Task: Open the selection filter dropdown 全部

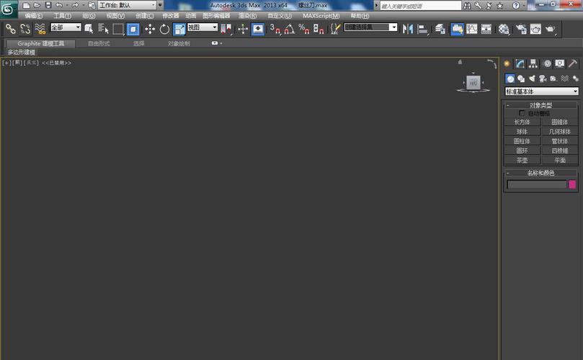Action: 66,27
